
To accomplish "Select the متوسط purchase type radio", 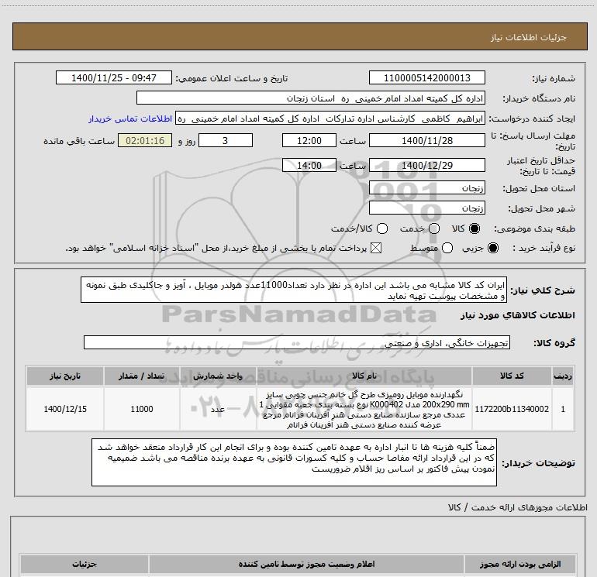I will click(447, 249).
